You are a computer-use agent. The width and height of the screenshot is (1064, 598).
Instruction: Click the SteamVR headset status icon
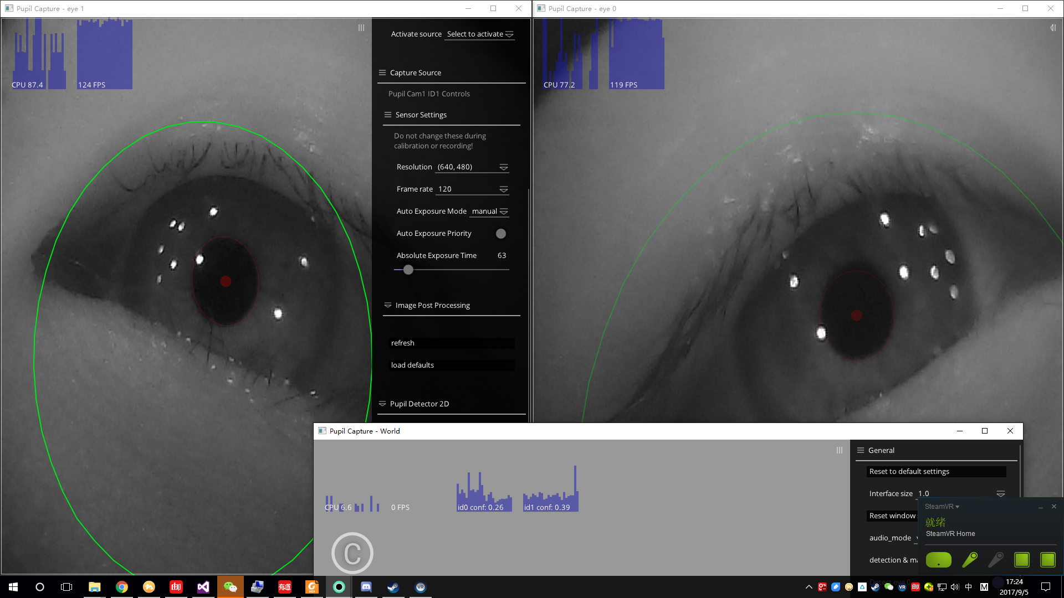(939, 560)
